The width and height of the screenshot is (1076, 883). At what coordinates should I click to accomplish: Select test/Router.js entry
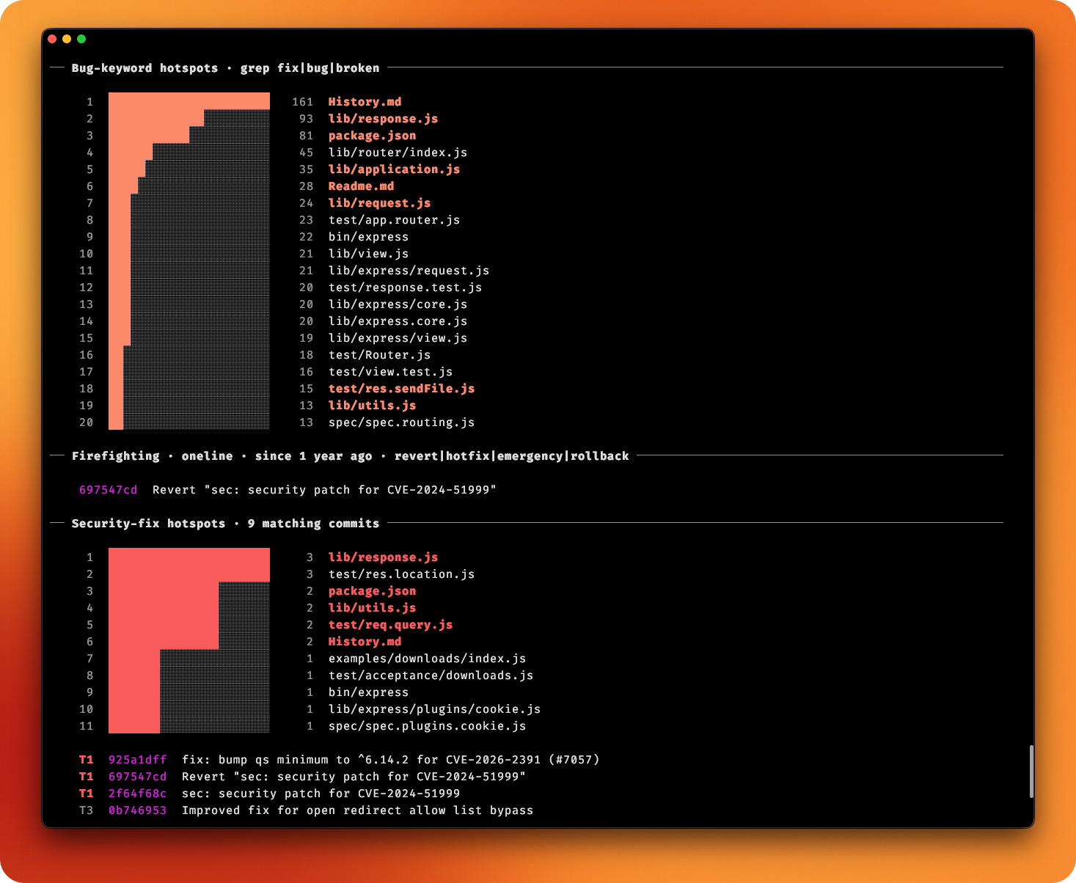[x=379, y=355]
